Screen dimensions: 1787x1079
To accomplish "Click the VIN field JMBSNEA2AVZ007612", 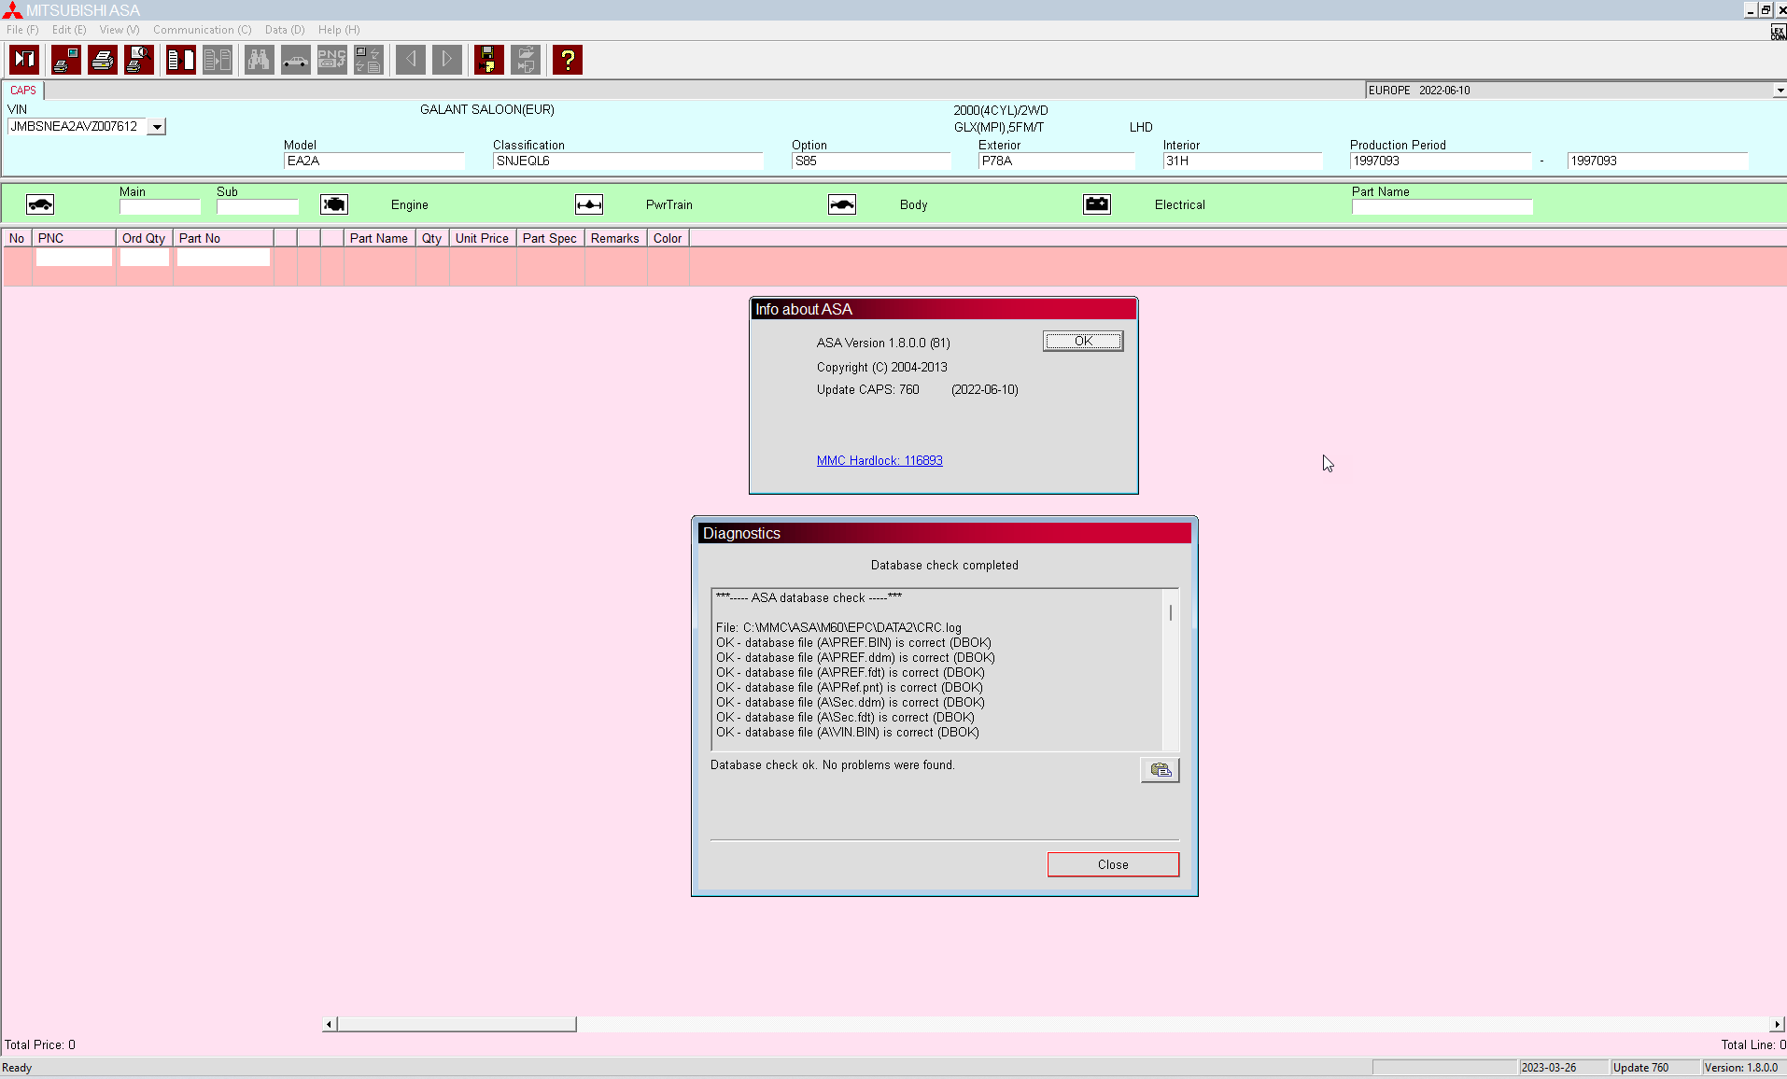I will tap(77, 127).
